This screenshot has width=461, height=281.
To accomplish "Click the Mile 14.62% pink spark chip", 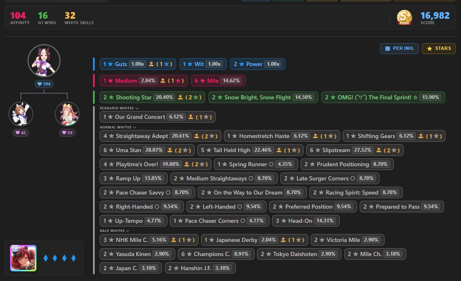I will tap(218, 81).
